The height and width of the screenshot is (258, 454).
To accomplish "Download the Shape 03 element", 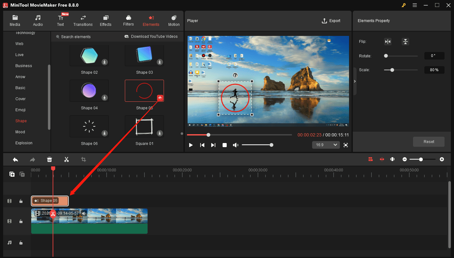I will 160,62.
